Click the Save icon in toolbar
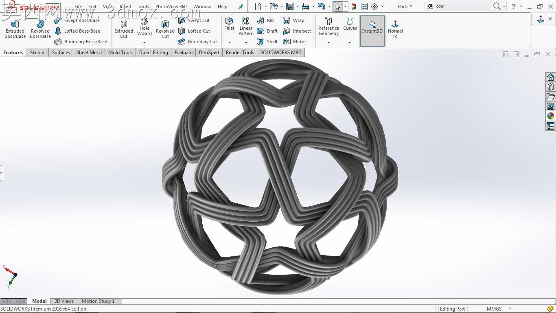 coord(290,6)
